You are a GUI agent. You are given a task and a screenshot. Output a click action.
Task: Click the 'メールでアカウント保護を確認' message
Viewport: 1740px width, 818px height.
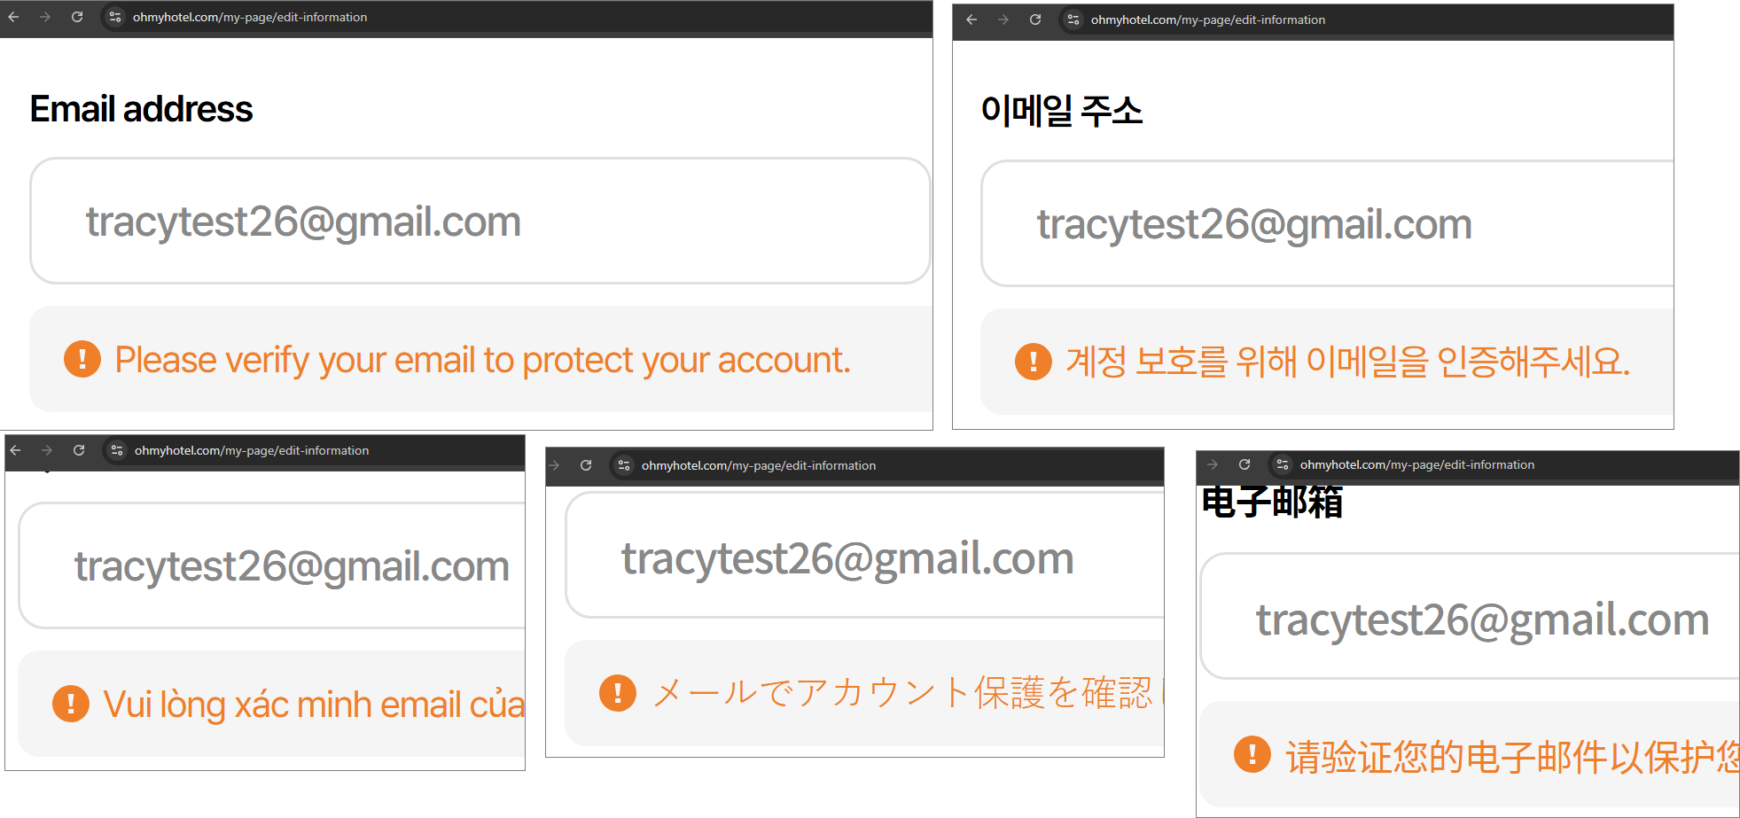coord(908,693)
